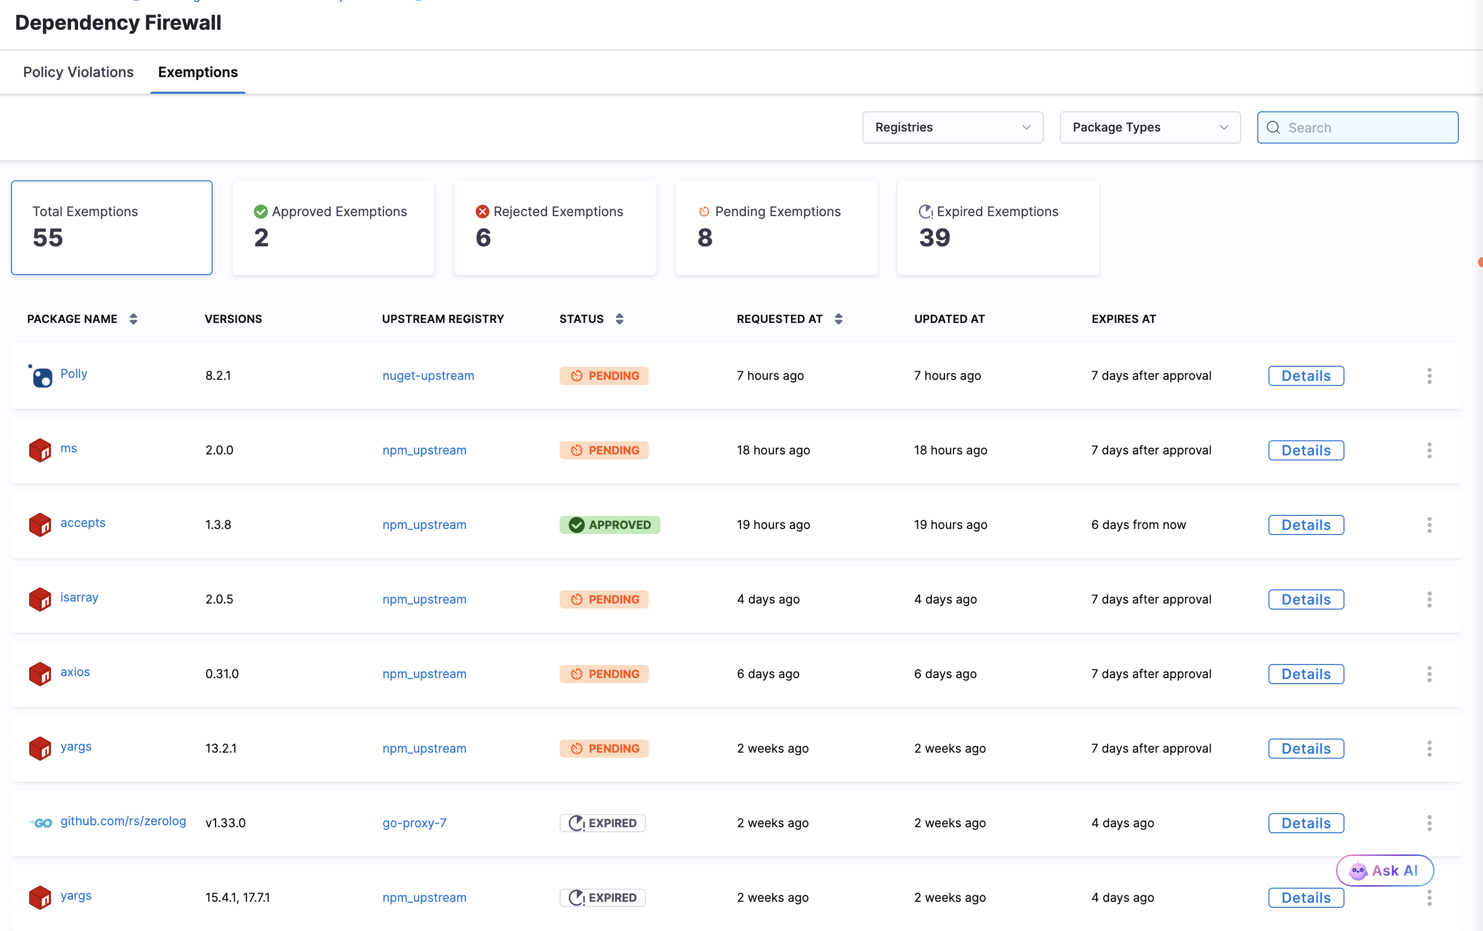Open Details for ms
Screen dimensions: 1483x931
(1306, 450)
